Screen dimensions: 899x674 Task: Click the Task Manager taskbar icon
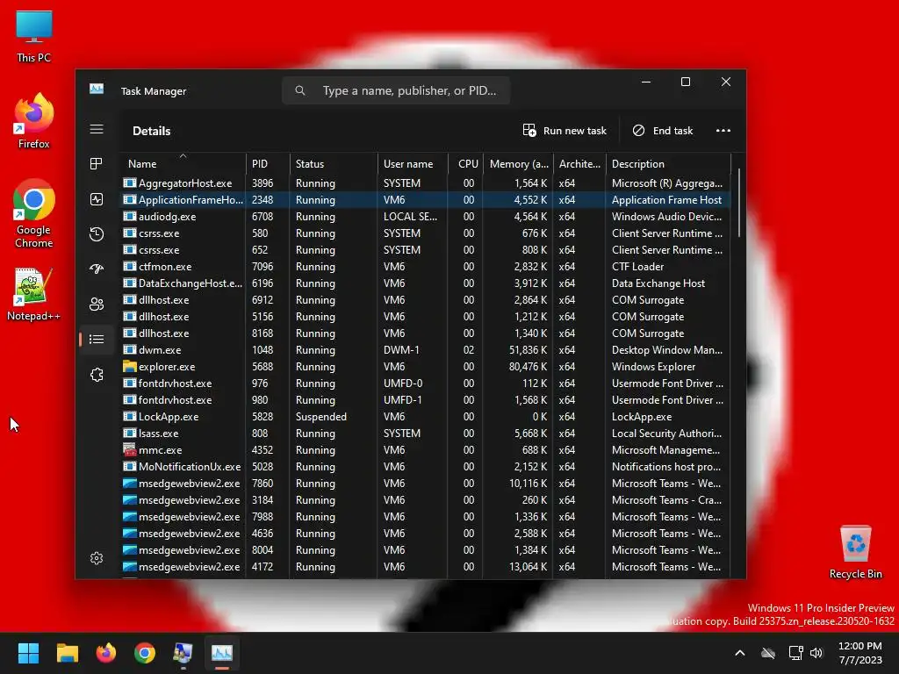[222, 653]
